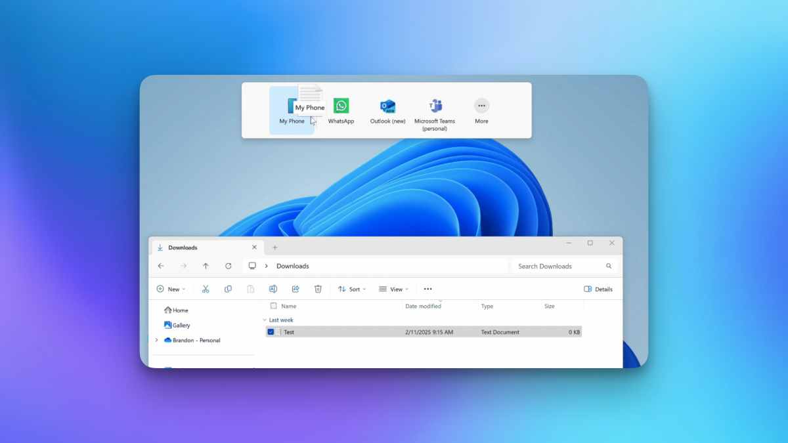Click the search magnifier icon
This screenshot has height=443, width=788.
point(609,266)
